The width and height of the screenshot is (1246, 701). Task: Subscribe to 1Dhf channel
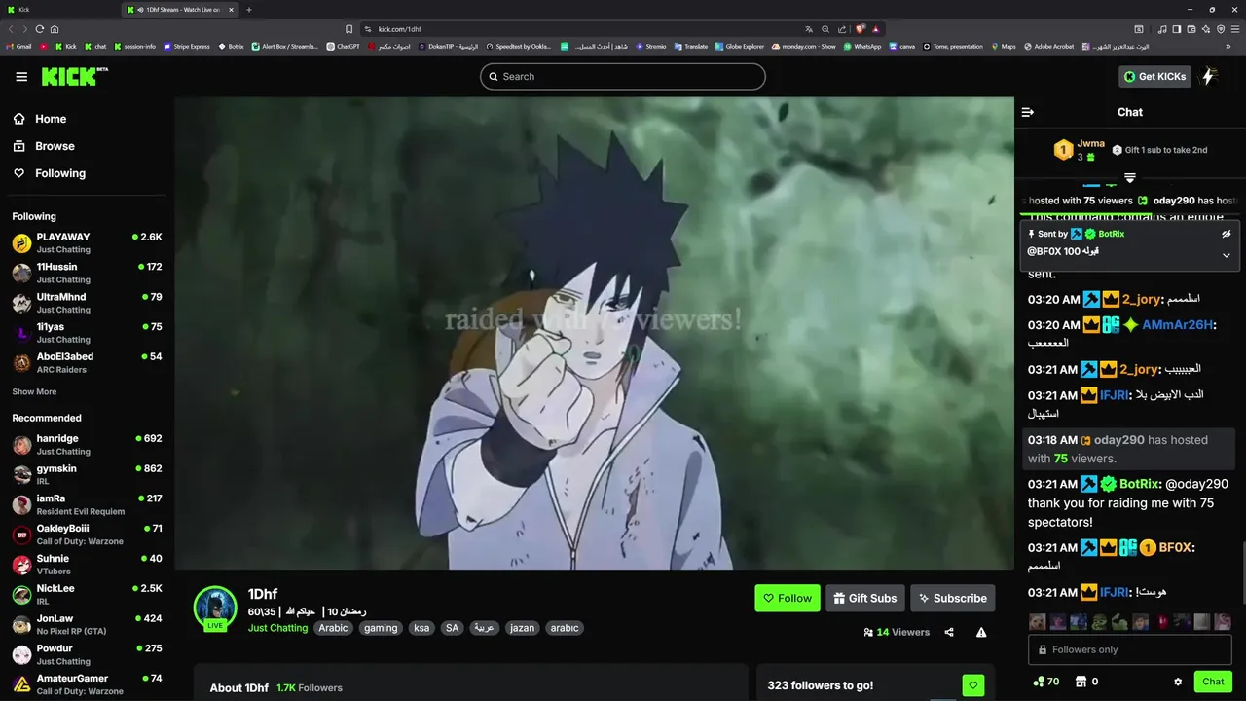(952, 598)
